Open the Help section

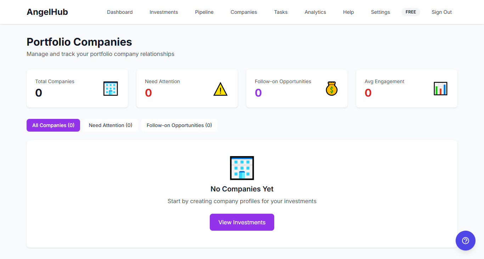[x=348, y=12]
